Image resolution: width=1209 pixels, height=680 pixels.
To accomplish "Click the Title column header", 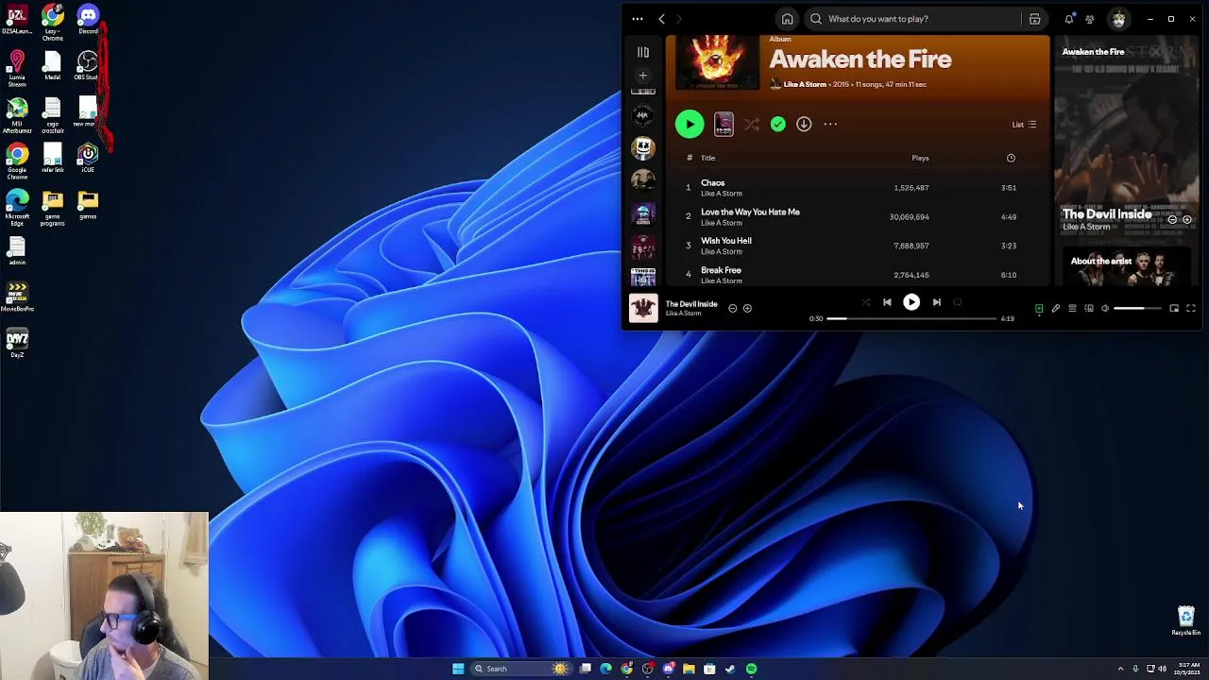I will pos(707,158).
